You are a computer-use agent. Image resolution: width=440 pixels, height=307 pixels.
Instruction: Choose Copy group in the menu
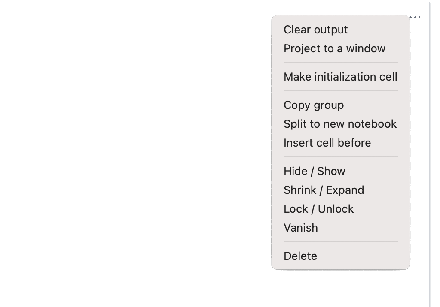(314, 105)
